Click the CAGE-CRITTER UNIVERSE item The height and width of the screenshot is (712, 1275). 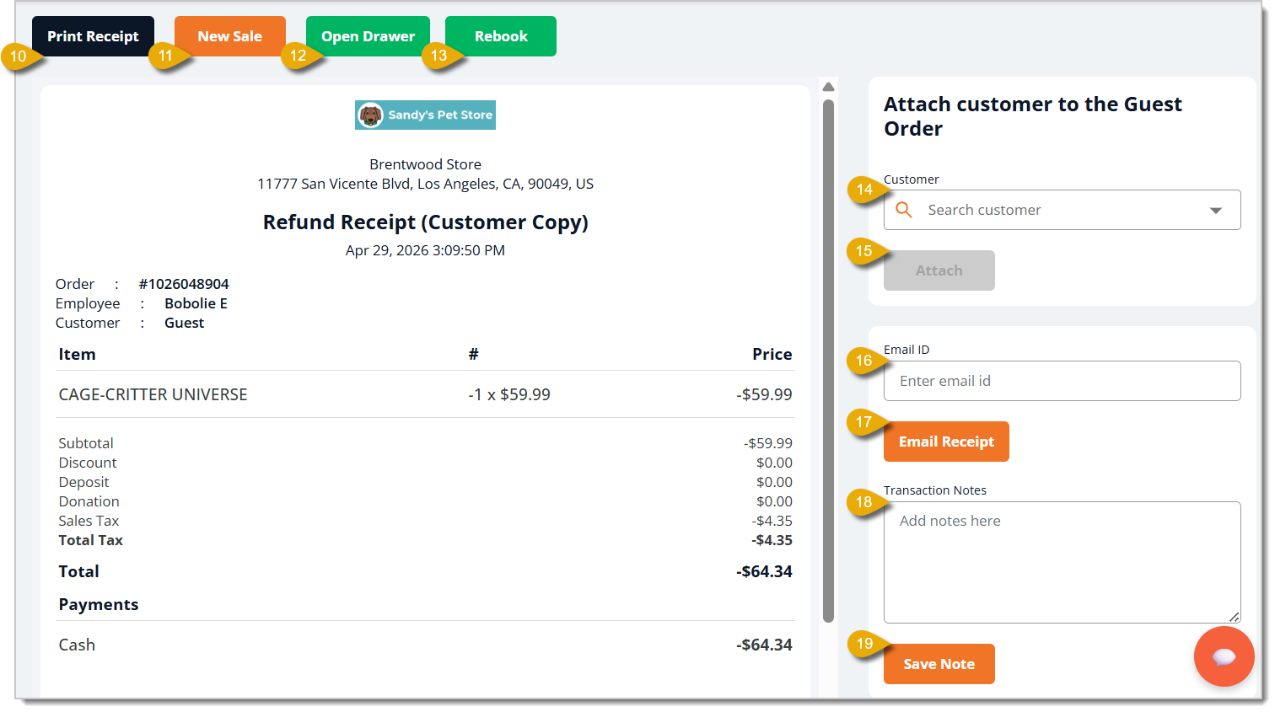[x=153, y=394]
